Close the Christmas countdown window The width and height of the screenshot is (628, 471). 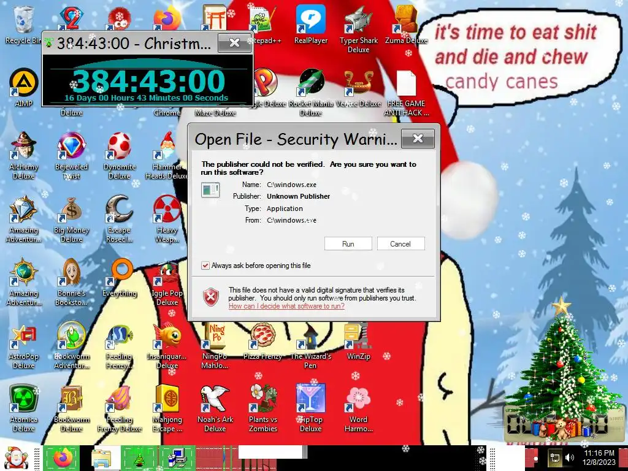(x=234, y=42)
